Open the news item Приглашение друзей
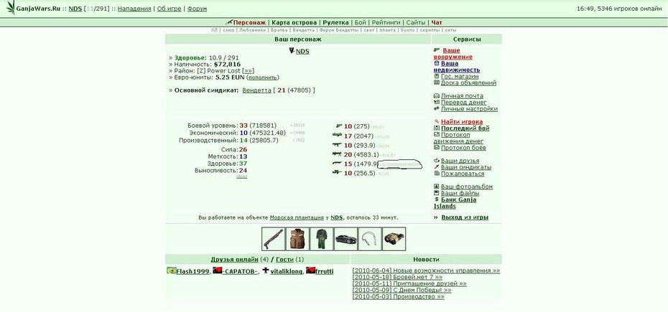This screenshot has height=312, width=668. click(409, 283)
